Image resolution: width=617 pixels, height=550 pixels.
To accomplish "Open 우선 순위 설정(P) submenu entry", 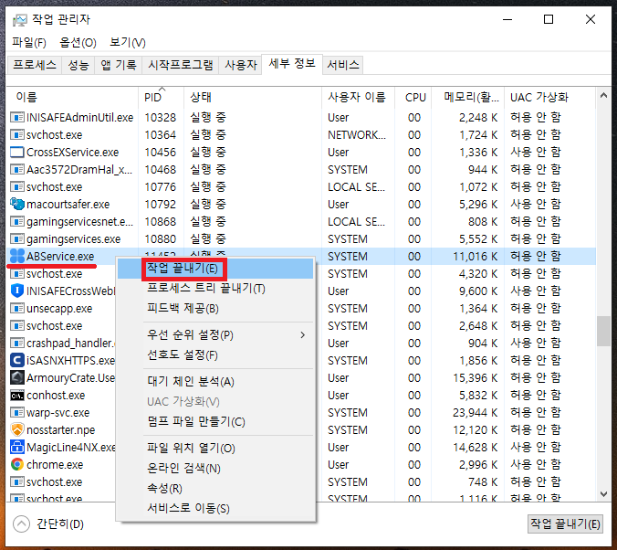I will pos(215,335).
